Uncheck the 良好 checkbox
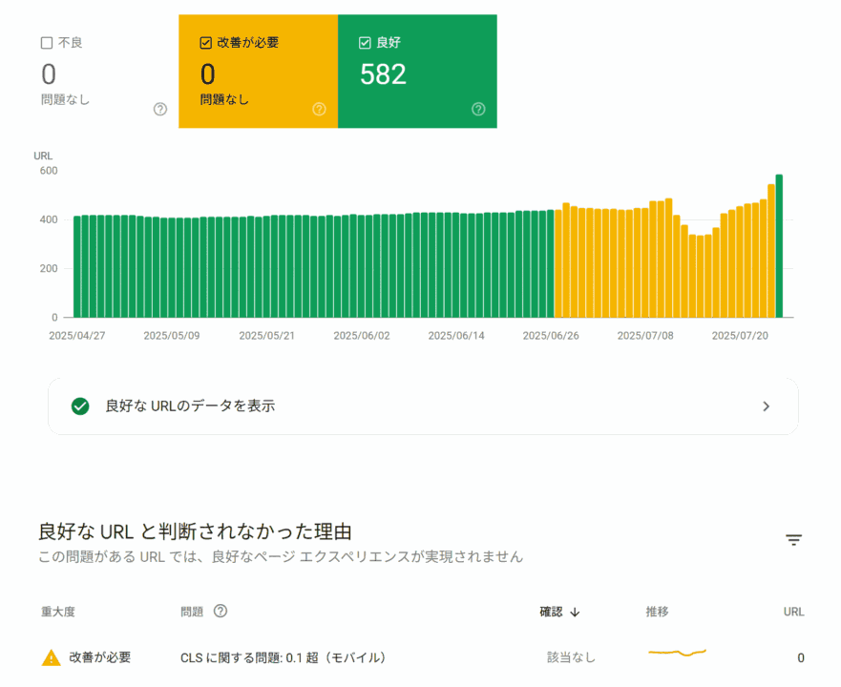Image resolution: width=841 pixels, height=687 pixels. coord(365,43)
